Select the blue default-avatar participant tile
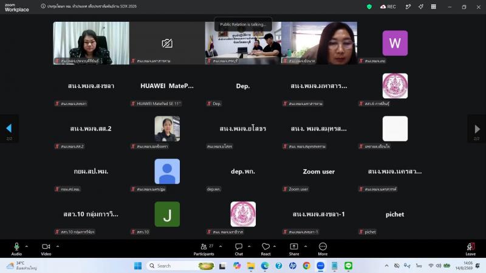This screenshot has height=273, width=486. pos(167,171)
